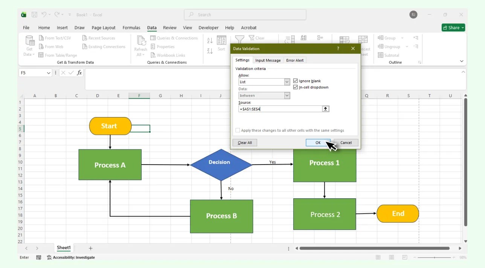
Task: Click the macro record status icon
Action: point(39,257)
